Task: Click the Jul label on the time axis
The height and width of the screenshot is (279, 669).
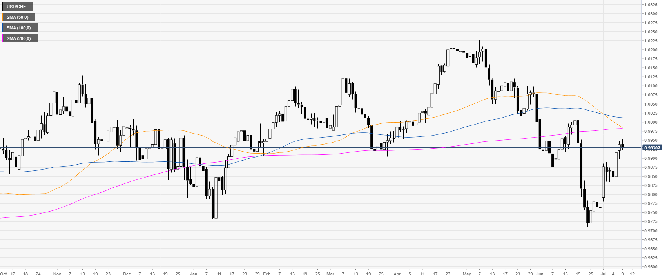Action: [x=604, y=274]
